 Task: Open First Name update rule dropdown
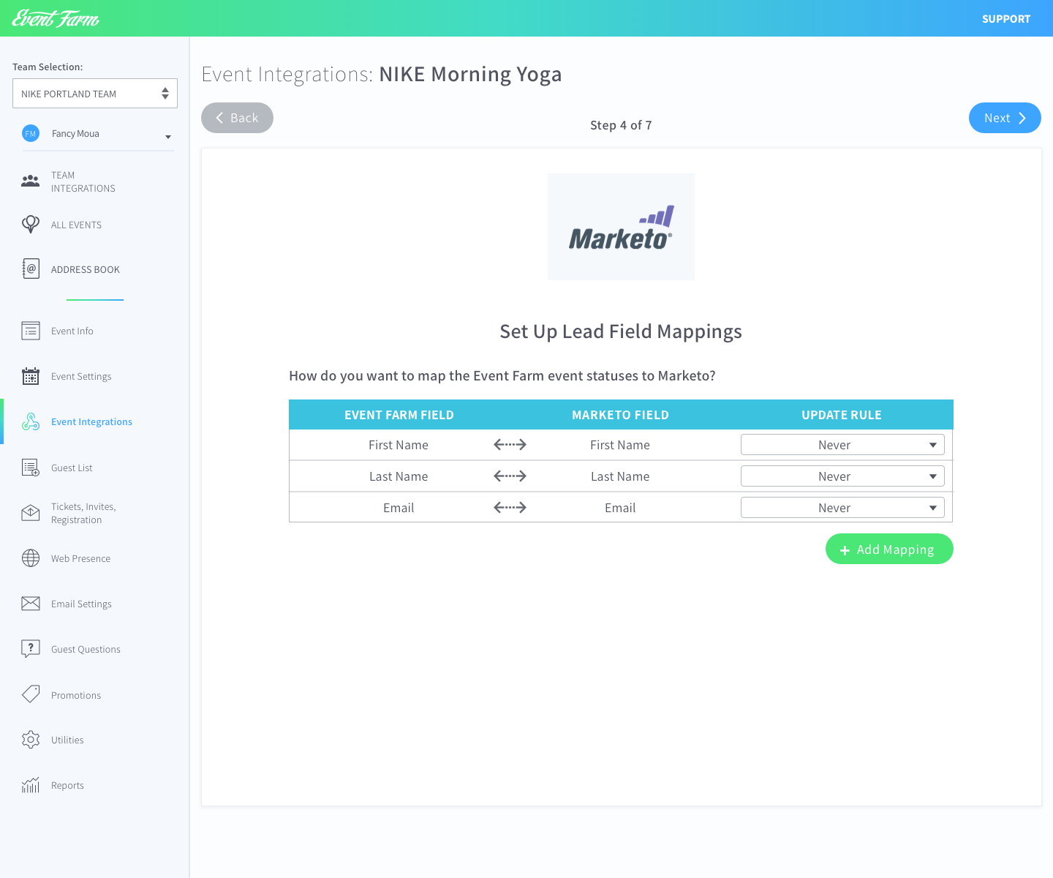[x=842, y=444]
